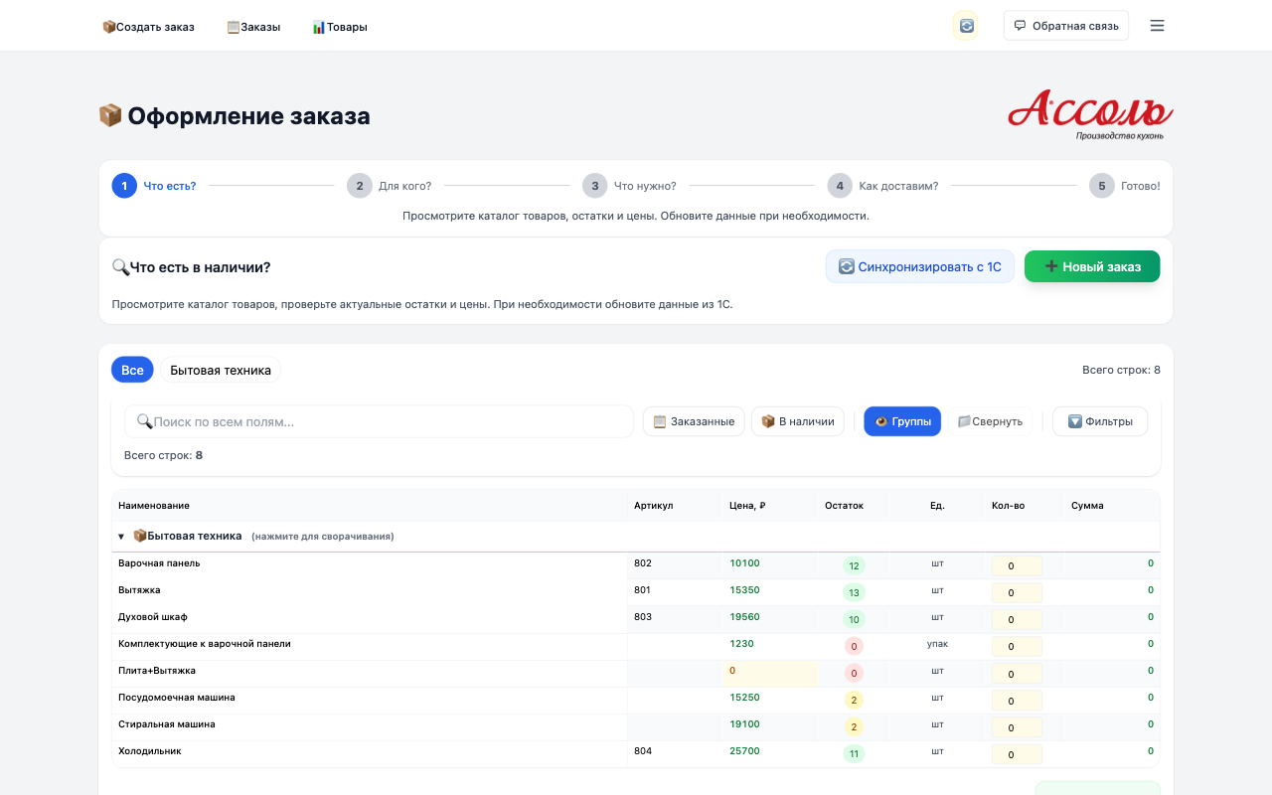The width and height of the screenshot is (1272, 795).
Task: Select the 'Бытовая техника' category tab
Action: (x=221, y=370)
